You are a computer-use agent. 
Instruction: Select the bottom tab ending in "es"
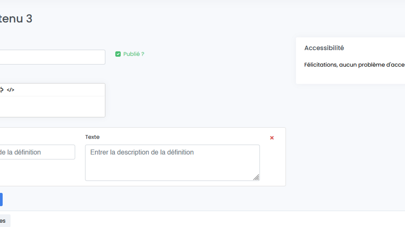pos(4,221)
